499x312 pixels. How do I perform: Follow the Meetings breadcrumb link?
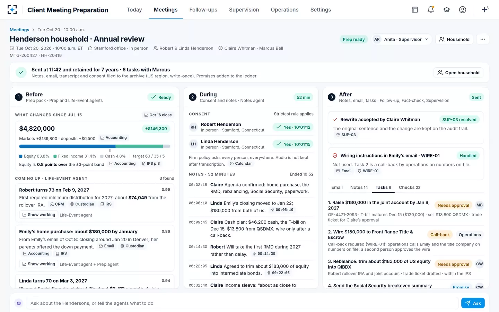[x=19, y=30]
